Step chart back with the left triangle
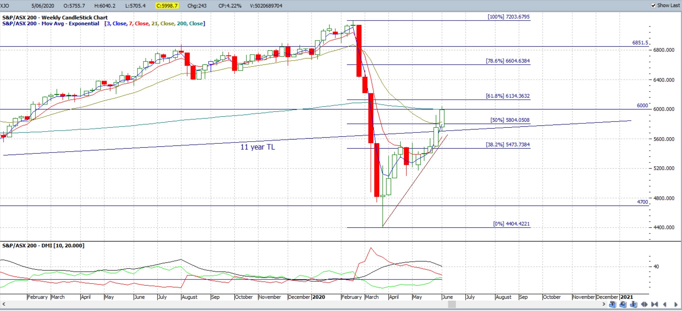Screen dimensions: 682x311 (x=665, y=304)
